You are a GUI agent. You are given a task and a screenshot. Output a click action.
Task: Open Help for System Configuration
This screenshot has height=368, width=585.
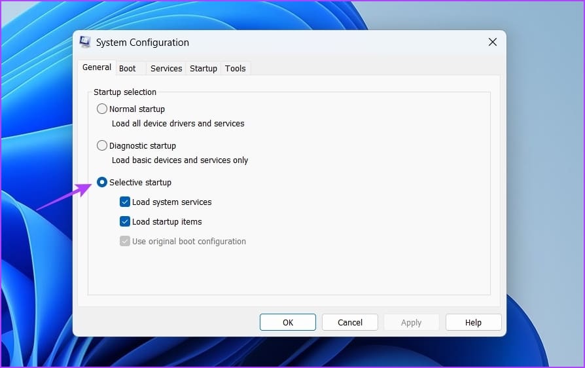473,322
